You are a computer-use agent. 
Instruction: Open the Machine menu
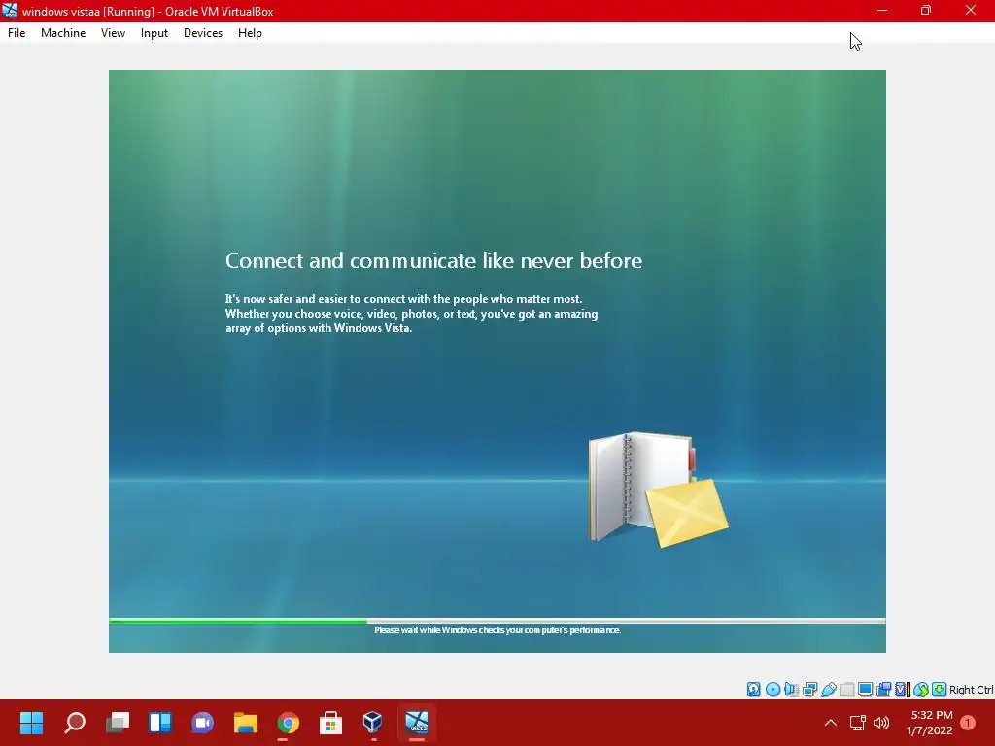63,33
